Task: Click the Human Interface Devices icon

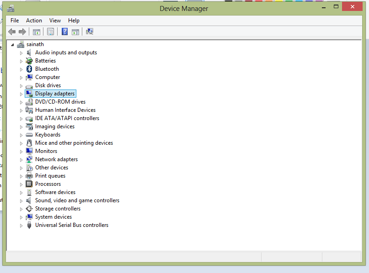Action: pos(29,110)
